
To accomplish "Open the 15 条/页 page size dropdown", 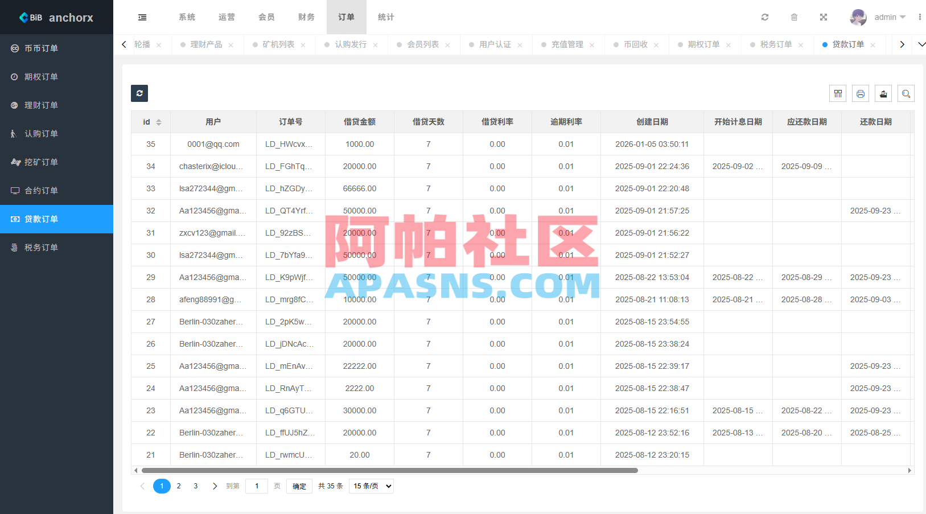I will (371, 486).
